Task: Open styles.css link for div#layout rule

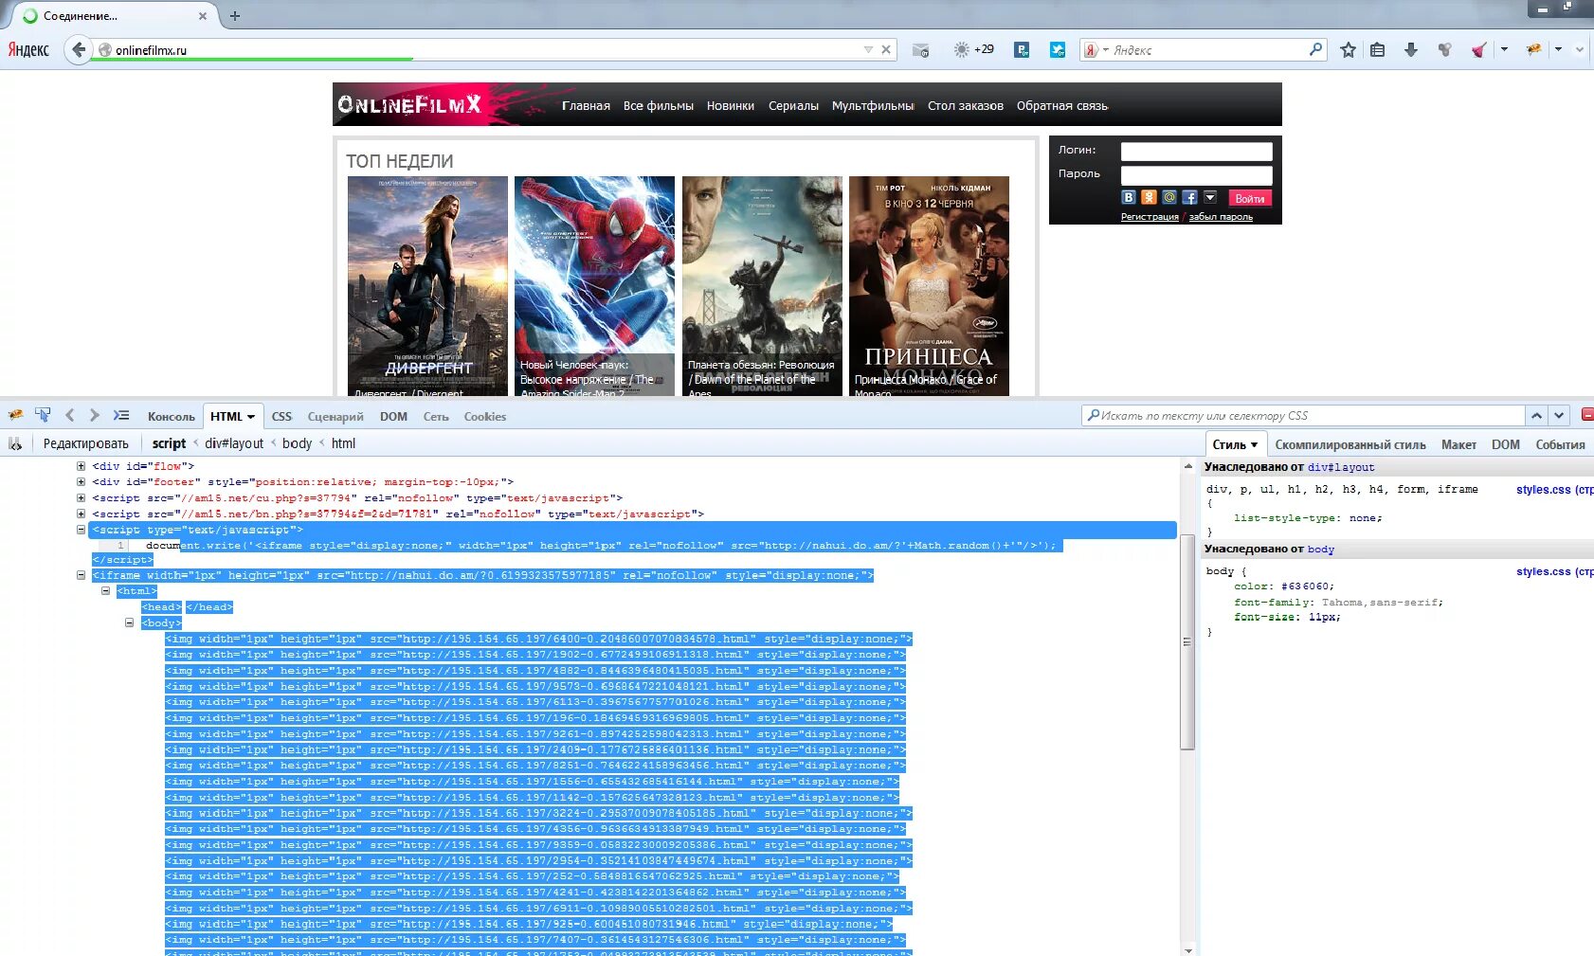Action: click(1554, 490)
